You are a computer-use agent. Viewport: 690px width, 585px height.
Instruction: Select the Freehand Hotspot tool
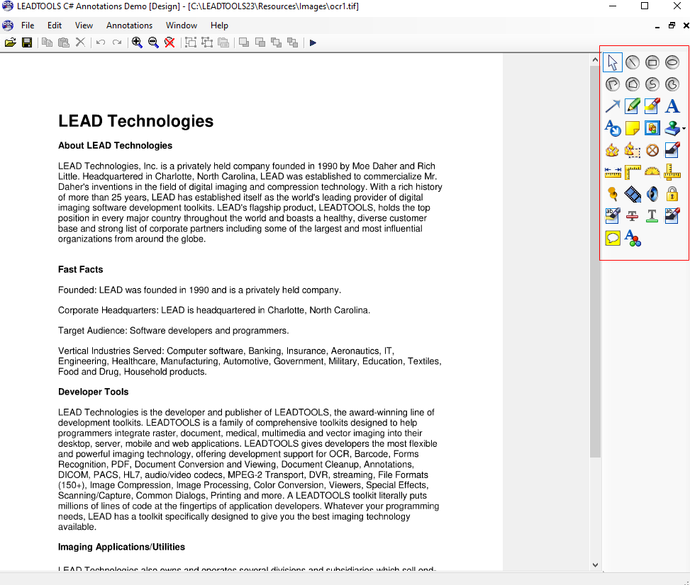point(633,150)
